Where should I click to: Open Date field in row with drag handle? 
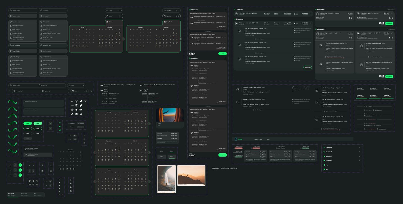coord(80,91)
